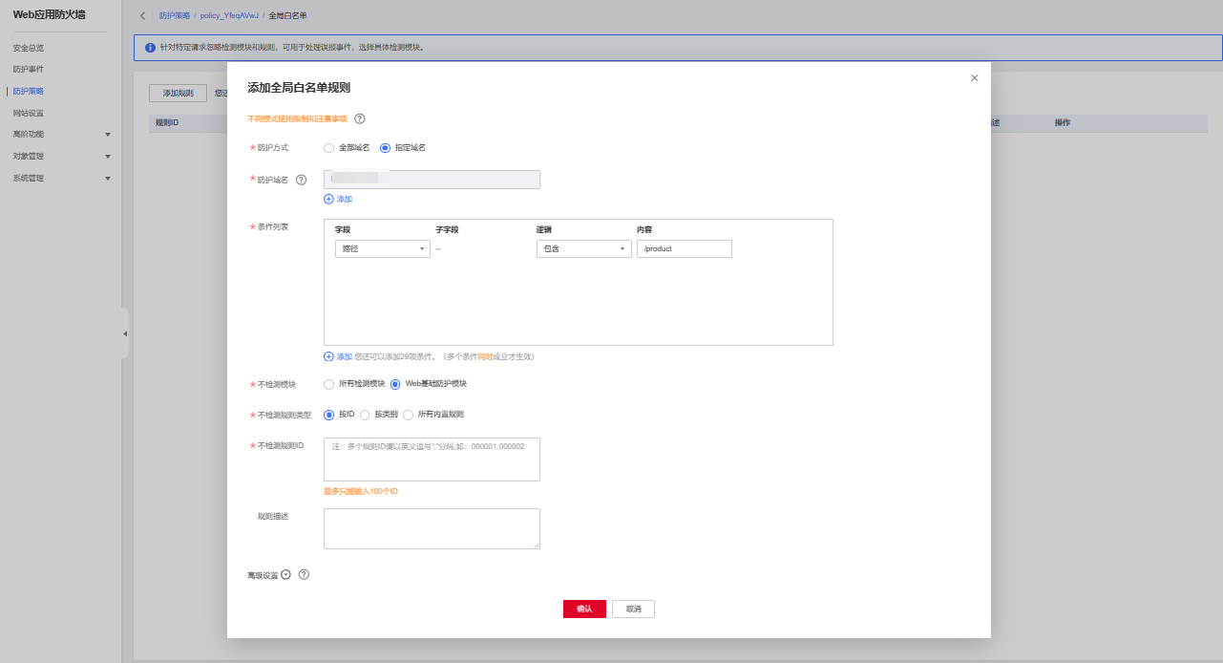Select 全部域名 radio option

329,148
